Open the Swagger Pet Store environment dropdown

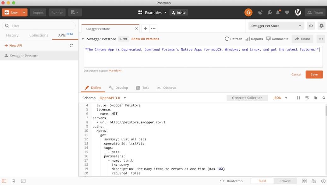point(276,26)
